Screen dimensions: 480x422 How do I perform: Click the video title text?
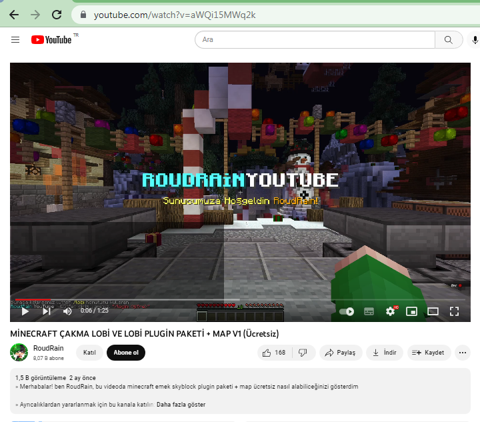click(x=145, y=333)
